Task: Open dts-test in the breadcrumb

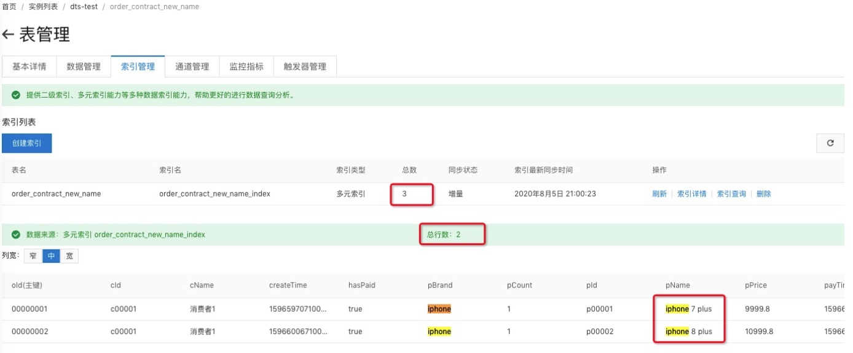Action: pos(84,7)
